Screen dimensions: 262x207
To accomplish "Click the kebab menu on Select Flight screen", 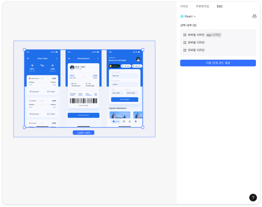I will coord(57,58).
